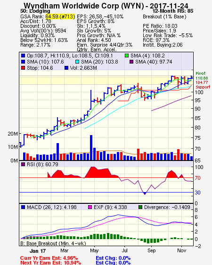Click the May axis label

tap(94, 251)
